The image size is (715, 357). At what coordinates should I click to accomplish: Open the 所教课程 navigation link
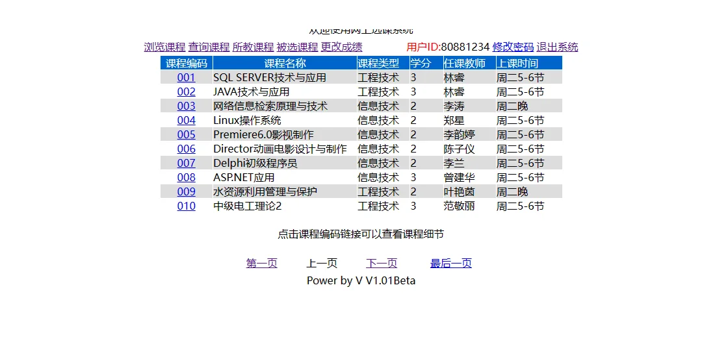tap(253, 47)
